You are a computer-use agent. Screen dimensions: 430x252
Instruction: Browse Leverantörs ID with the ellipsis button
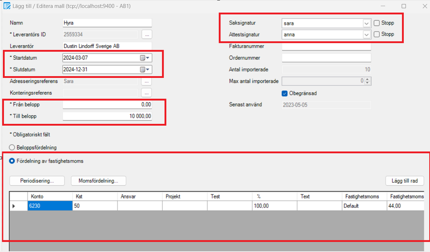coord(147,34)
